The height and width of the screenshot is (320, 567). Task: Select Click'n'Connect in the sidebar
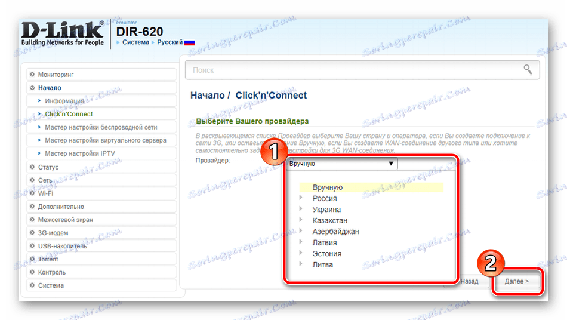(101, 114)
